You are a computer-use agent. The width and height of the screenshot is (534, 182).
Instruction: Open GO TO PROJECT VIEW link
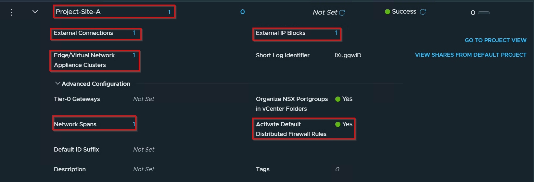(495, 40)
